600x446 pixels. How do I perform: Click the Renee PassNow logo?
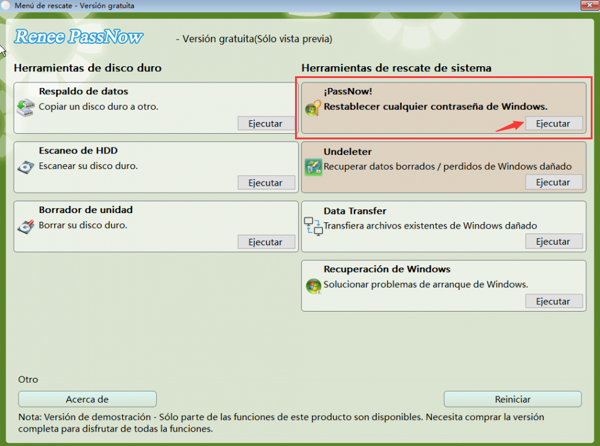(79, 37)
